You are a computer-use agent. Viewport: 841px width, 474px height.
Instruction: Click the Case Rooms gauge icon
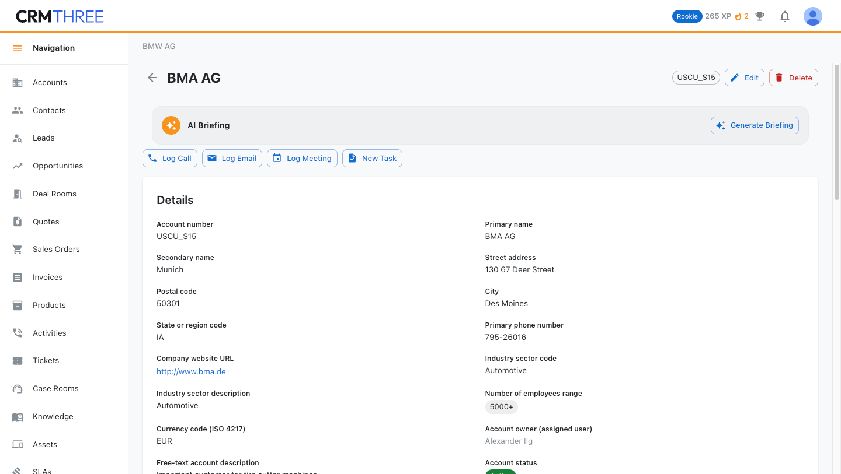coord(18,389)
